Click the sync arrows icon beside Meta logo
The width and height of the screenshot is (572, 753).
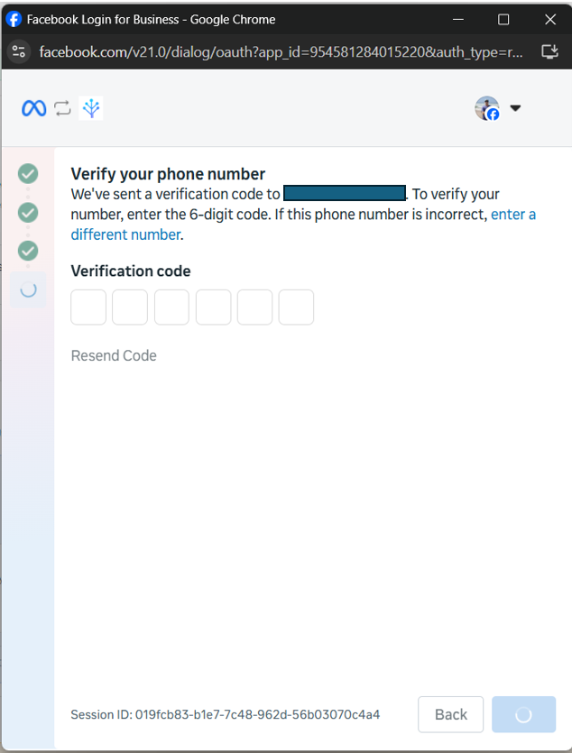[62, 108]
